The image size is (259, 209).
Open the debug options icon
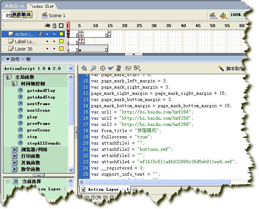pyautogui.click(x=137, y=68)
